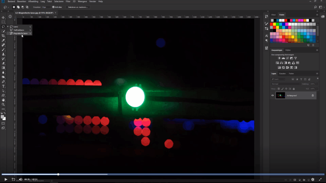Add a Brightness/Contrast adjustment
The image size is (326, 183).
(x=279, y=58)
